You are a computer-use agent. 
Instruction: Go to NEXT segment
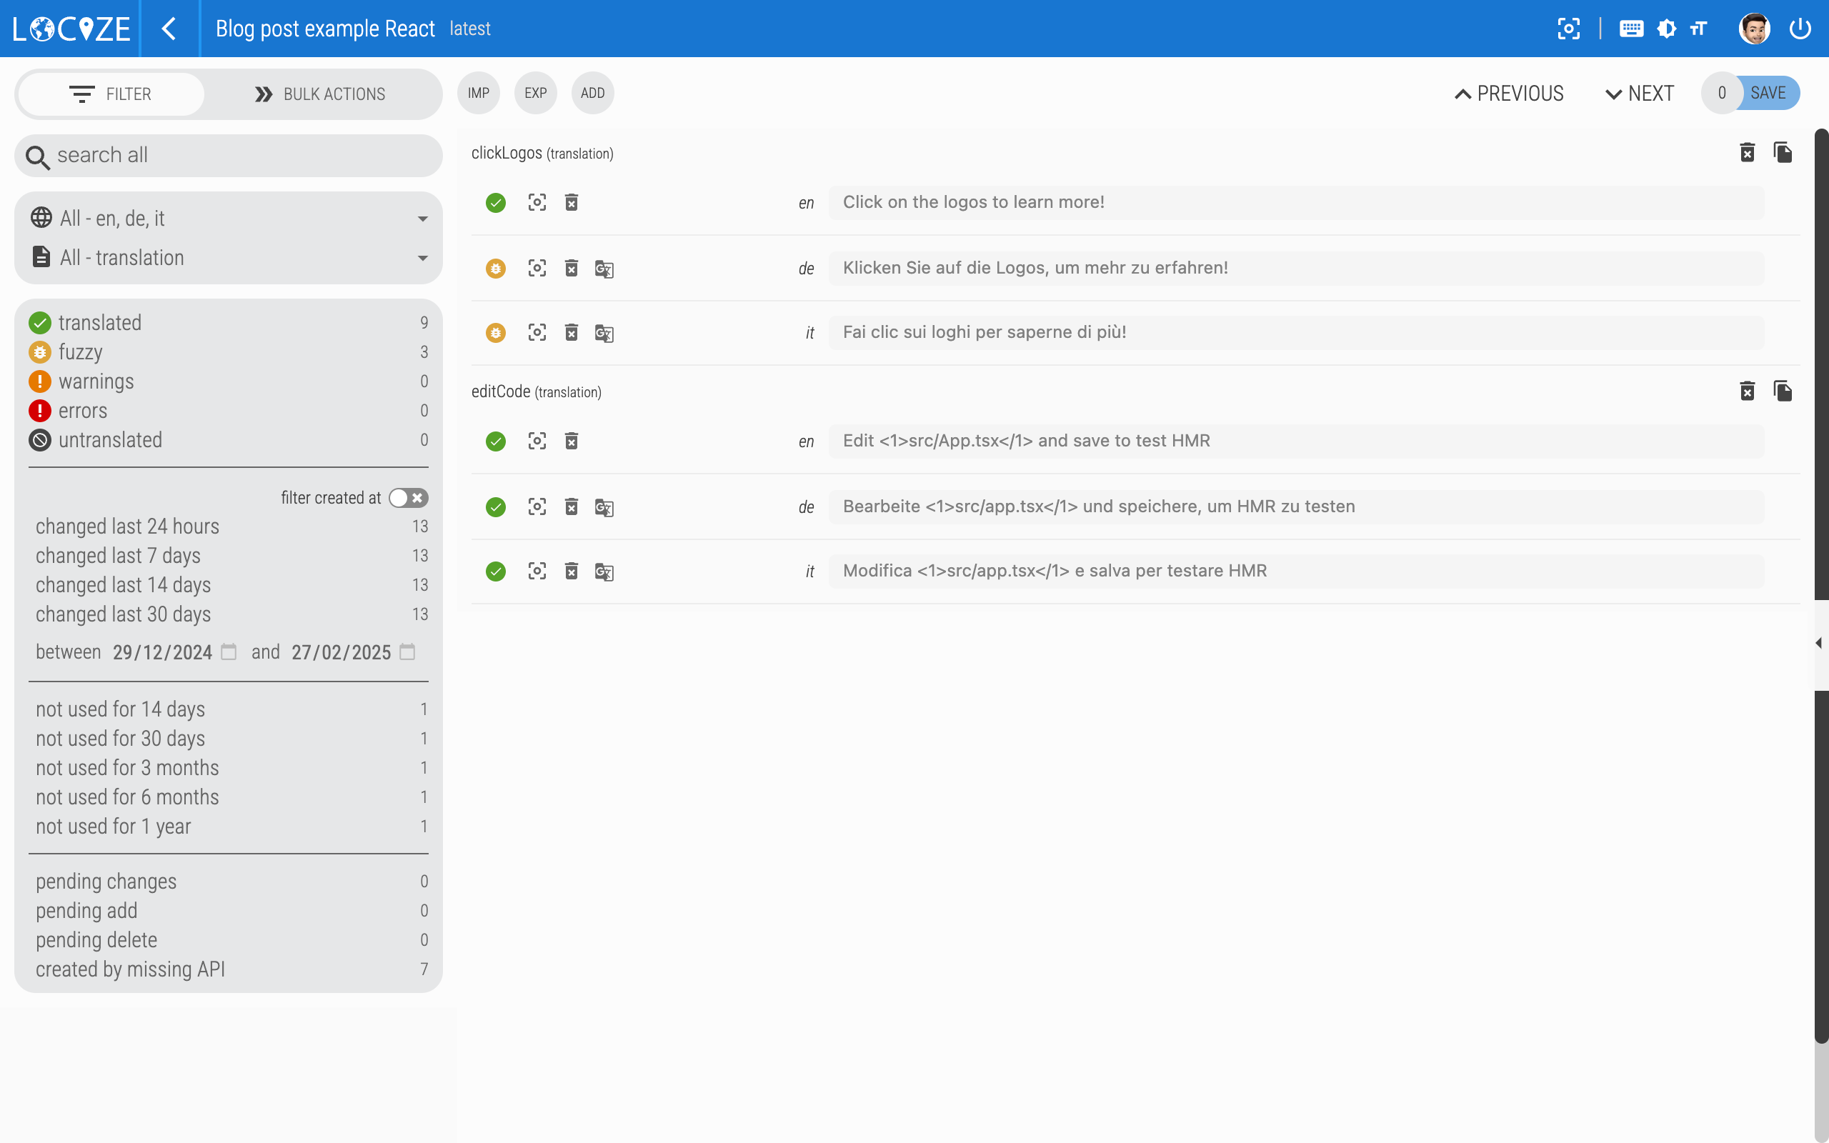coord(1639,94)
